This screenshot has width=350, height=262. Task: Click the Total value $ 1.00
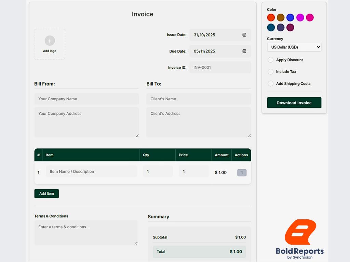[x=236, y=251]
